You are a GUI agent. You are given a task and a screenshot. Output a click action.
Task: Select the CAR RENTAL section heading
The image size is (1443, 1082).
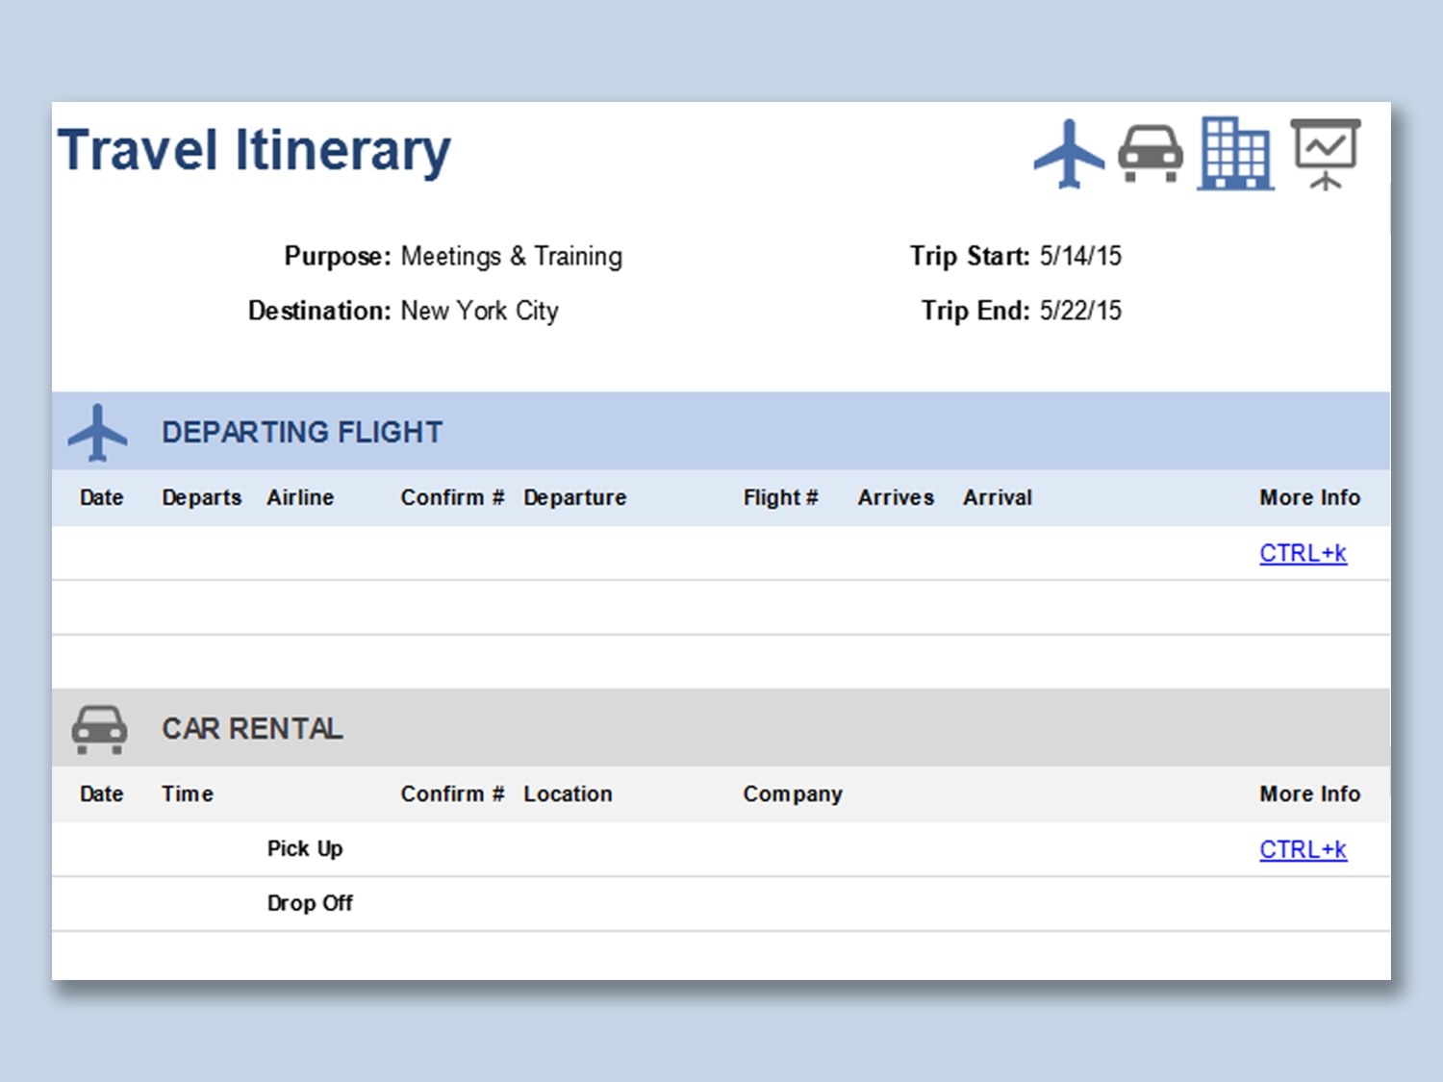252,729
